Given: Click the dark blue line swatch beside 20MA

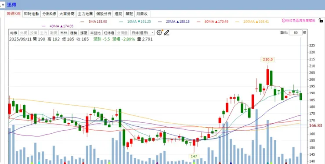Looking at the screenshot, I should coord(160,21).
